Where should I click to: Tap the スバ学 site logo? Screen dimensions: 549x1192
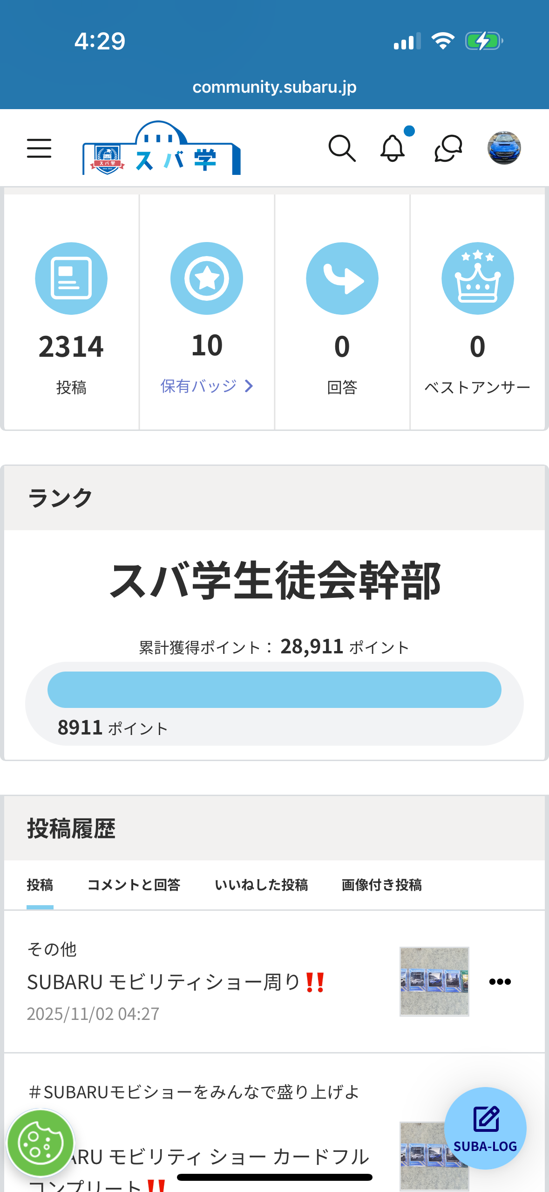coord(161,149)
